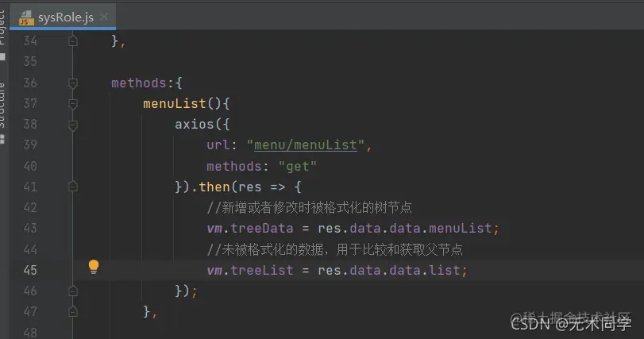This screenshot has height=339, width=644.
Task: Collapse the methods block at line 36
Action: click(x=73, y=83)
